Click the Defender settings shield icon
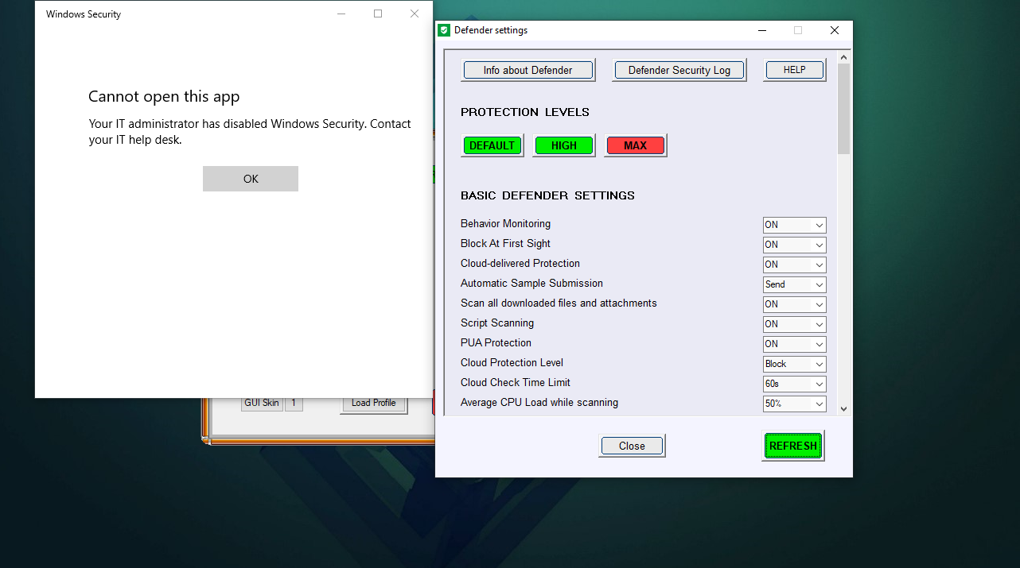Screen dimensions: 1020x568 444,30
